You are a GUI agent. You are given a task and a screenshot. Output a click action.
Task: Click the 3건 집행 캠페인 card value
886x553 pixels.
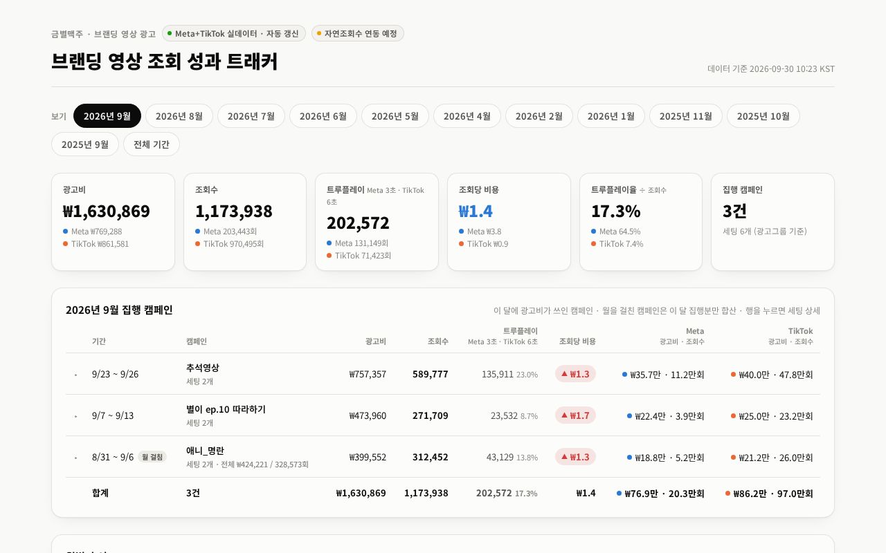[735, 211]
